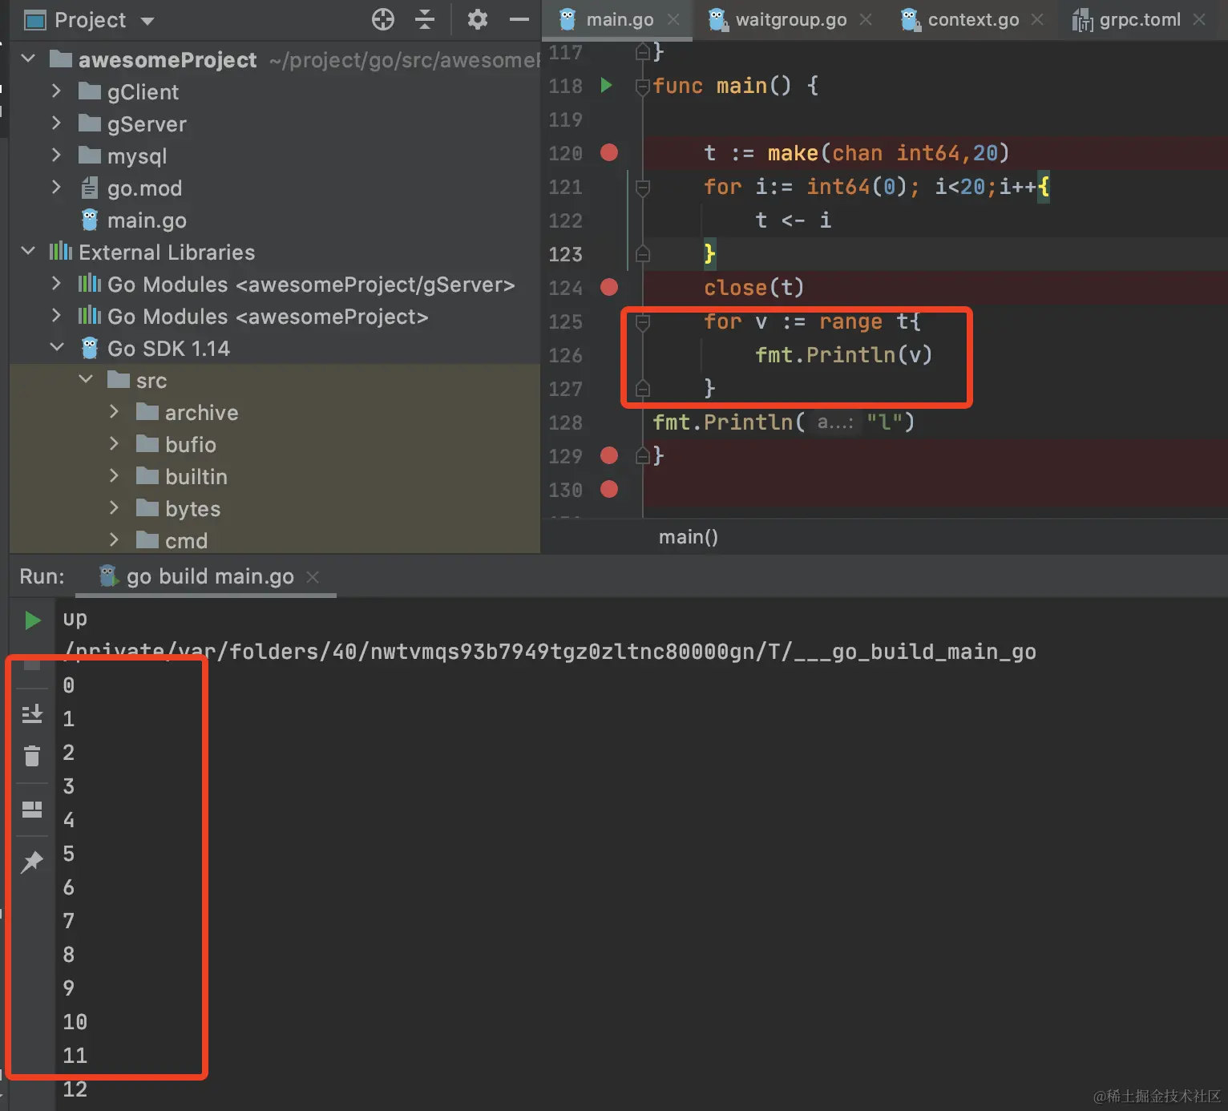The image size is (1228, 1111).
Task: Expand Go Modules <awesomeProject> node
Action: pyautogui.click(x=56, y=316)
